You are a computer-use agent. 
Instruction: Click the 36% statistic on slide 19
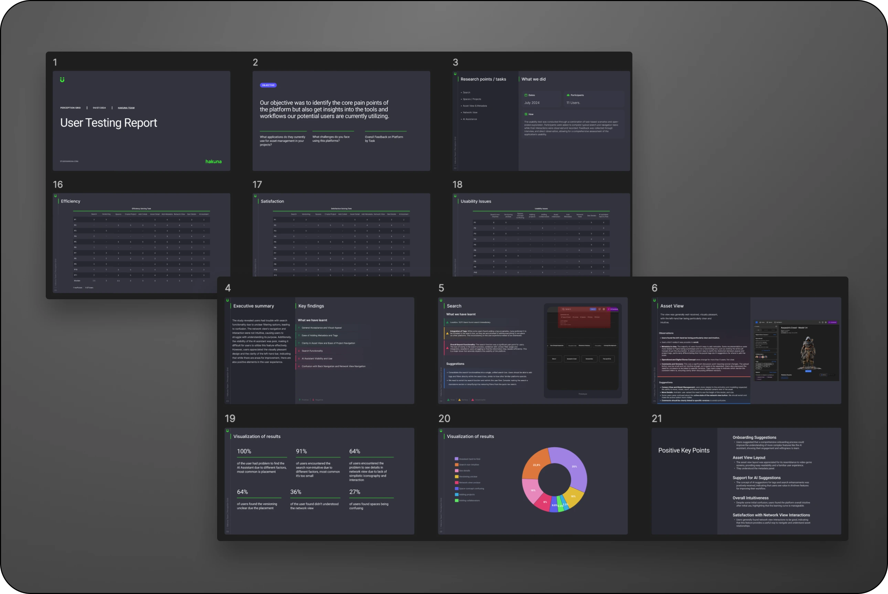296,492
